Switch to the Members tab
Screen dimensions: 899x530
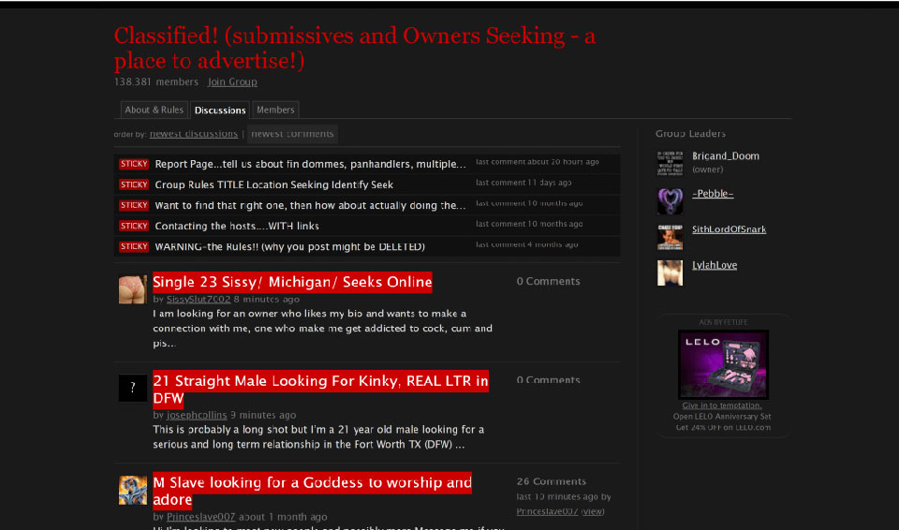(275, 110)
